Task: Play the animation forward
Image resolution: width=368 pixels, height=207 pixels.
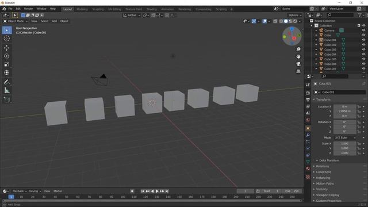Action: (x=157, y=191)
